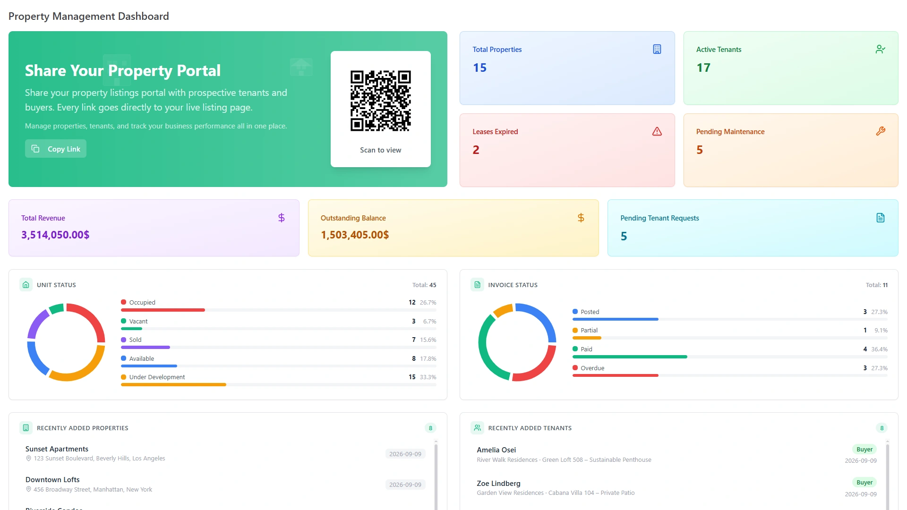The image size is (907, 510).
Task: Open the Active Tenants card
Action: click(790, 68)
